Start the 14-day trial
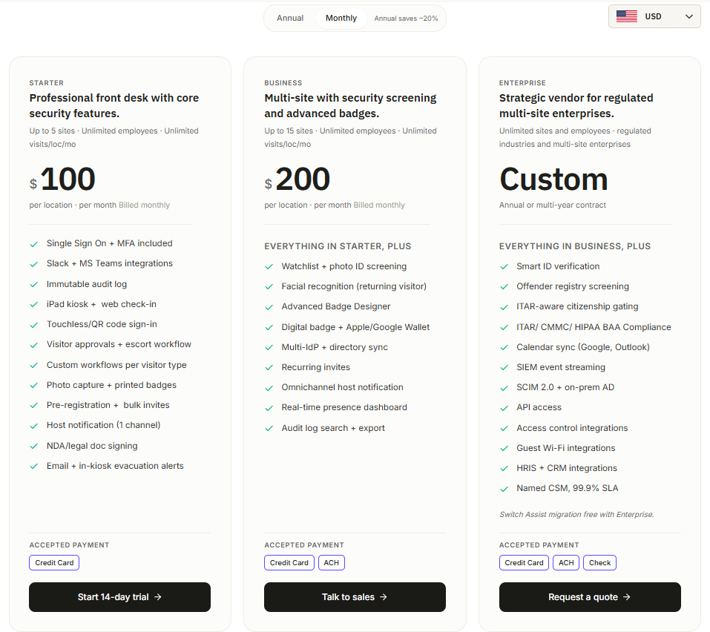The height and width of the screenshot is (632, 710). pos(119,596)
